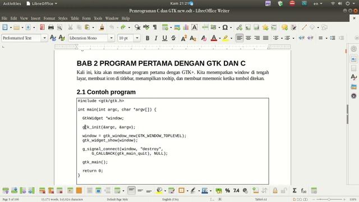
Task: Click the Insert Chart icon
Action: pyautogui.click(x=186, y=27)
